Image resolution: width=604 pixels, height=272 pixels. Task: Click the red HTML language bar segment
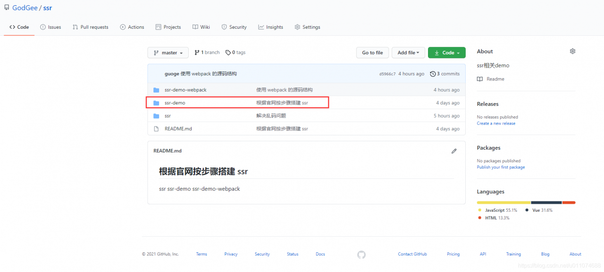pyautogui.click(x=569, y=202)
